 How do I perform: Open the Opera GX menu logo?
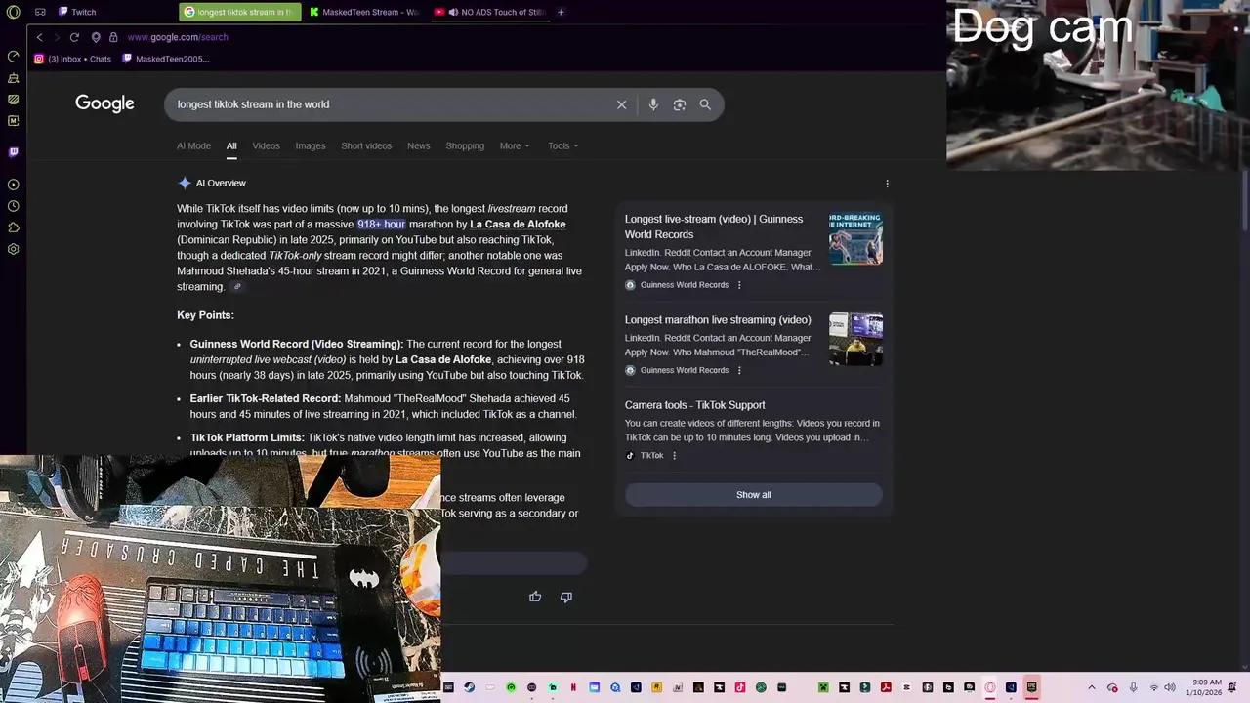(x=13, y=12)
